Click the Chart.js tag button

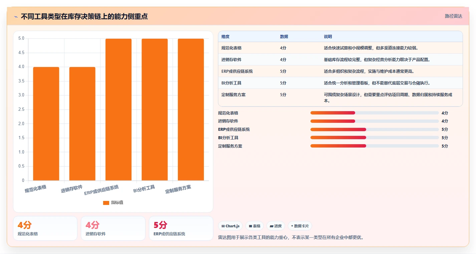tap(230, 226)
